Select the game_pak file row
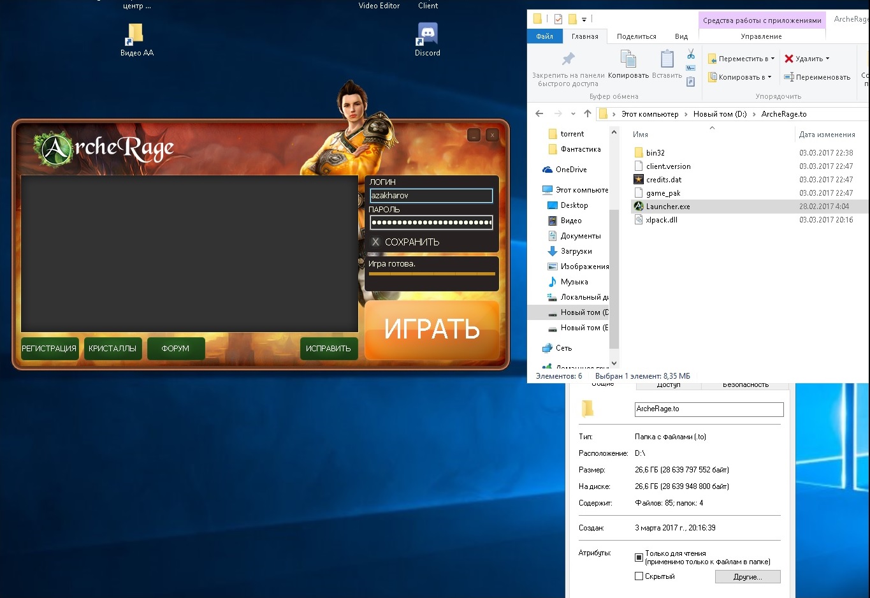This screenshot has width=870, height=598. click(x=748, y=193)
